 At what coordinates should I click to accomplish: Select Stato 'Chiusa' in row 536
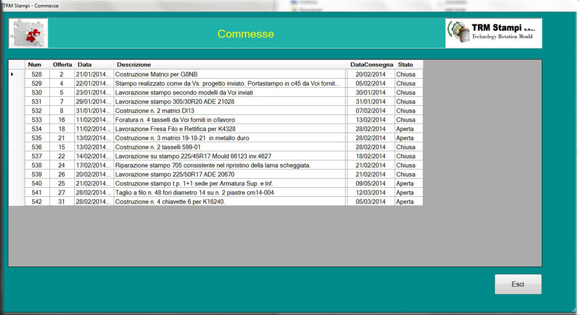pyautogui.click(x=409, y=147)
